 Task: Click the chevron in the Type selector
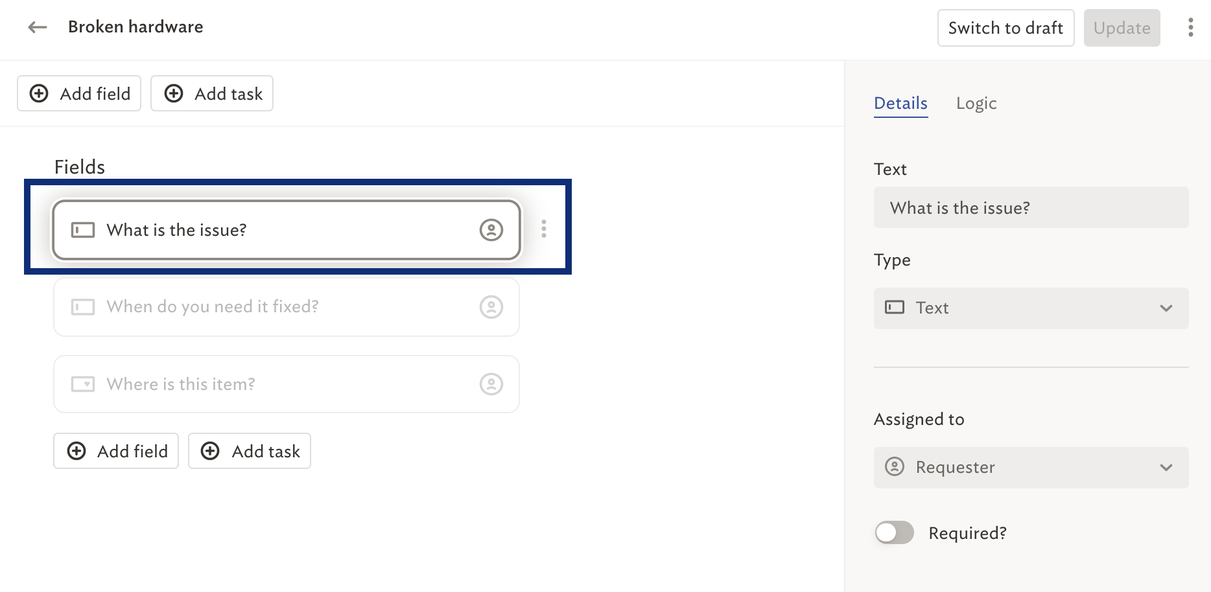1166,308
